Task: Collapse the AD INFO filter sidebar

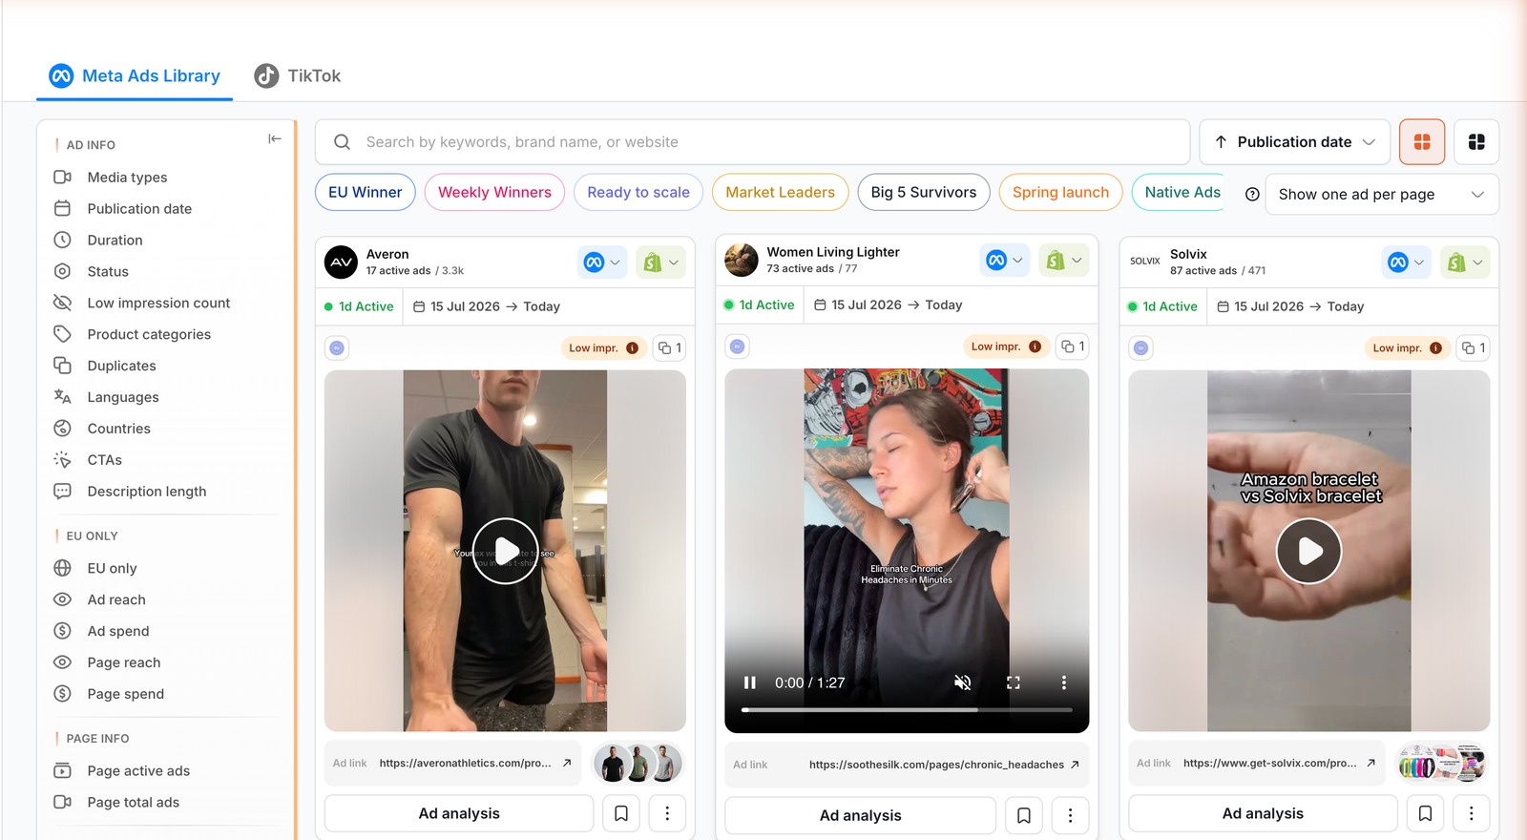Action: [275, 139]
